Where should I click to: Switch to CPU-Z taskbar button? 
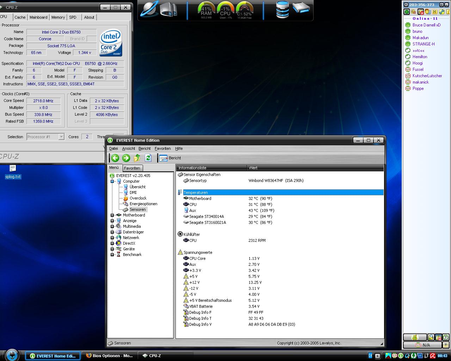166,356
